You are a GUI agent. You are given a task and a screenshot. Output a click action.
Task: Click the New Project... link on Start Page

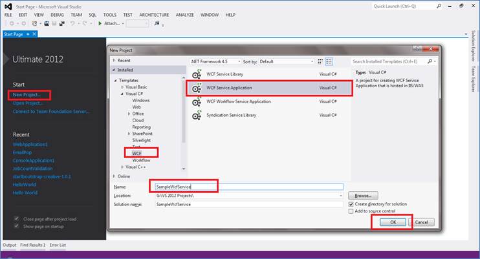(27, 95)
